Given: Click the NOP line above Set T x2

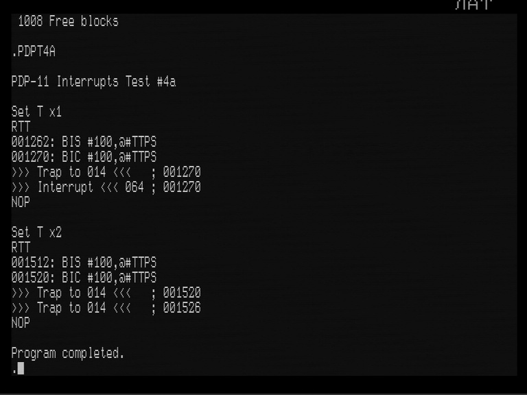Looking at the screenshot, I should (21, 202).
